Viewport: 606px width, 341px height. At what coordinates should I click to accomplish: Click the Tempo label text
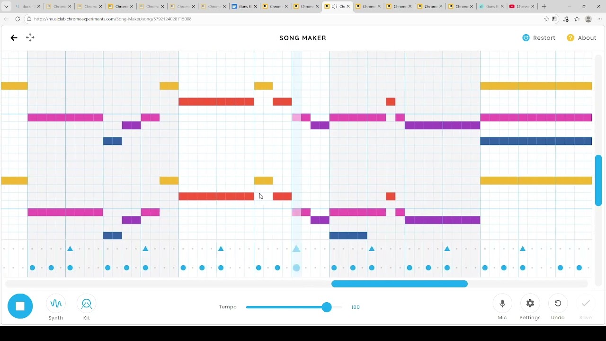(228, 307)
